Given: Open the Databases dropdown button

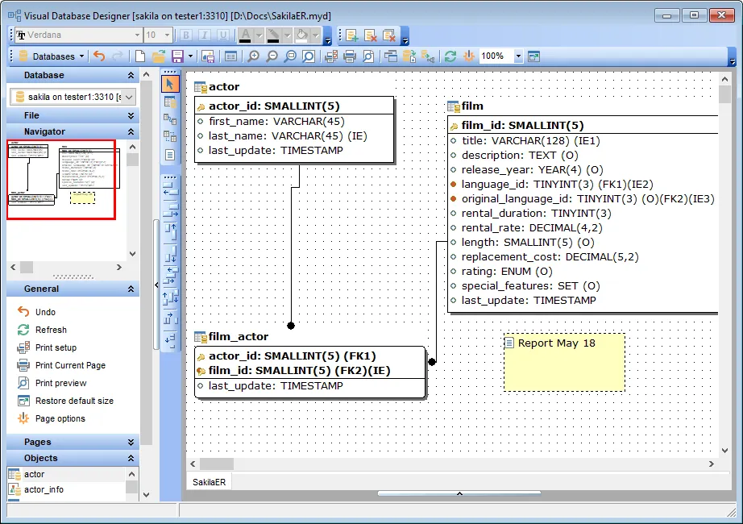Looking at the screenshot, I should pyautogui.click(x=52, y=56).
